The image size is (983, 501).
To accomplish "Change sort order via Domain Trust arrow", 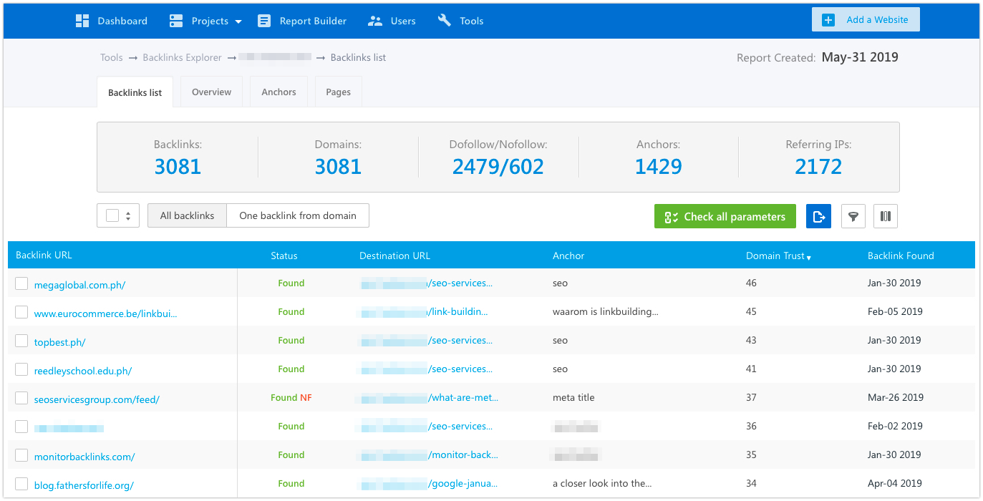I will click(x=808, y=256).
